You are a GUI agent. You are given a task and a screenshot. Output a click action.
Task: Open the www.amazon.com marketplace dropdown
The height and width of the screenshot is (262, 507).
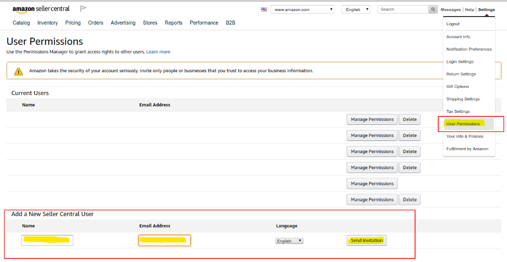tap(302, 10)
